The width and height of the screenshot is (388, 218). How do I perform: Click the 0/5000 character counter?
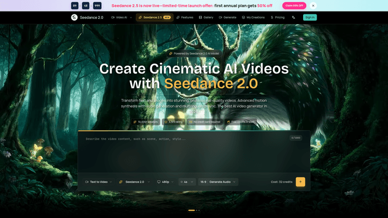point(296,138)
